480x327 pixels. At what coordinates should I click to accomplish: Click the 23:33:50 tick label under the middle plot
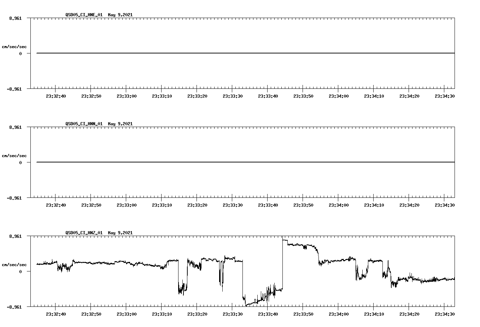[303, 204]
